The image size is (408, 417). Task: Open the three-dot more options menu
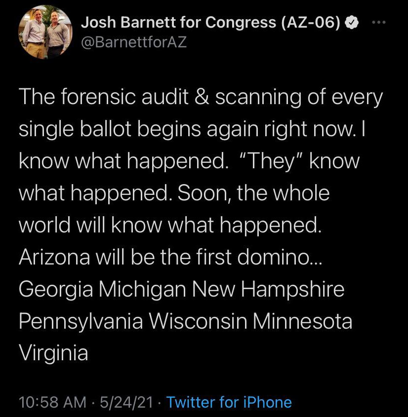378,23
